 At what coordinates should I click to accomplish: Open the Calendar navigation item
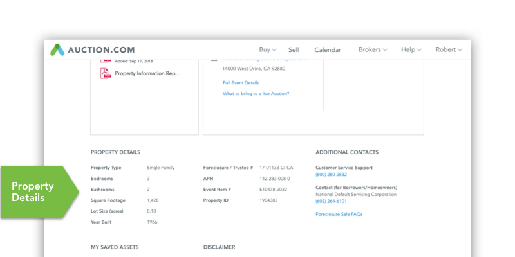(x=328, y=49)
